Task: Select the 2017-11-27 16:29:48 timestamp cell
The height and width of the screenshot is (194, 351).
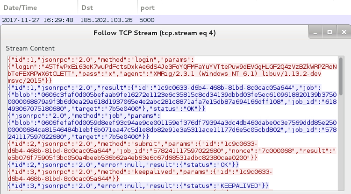Action: [x=37, y=20]
